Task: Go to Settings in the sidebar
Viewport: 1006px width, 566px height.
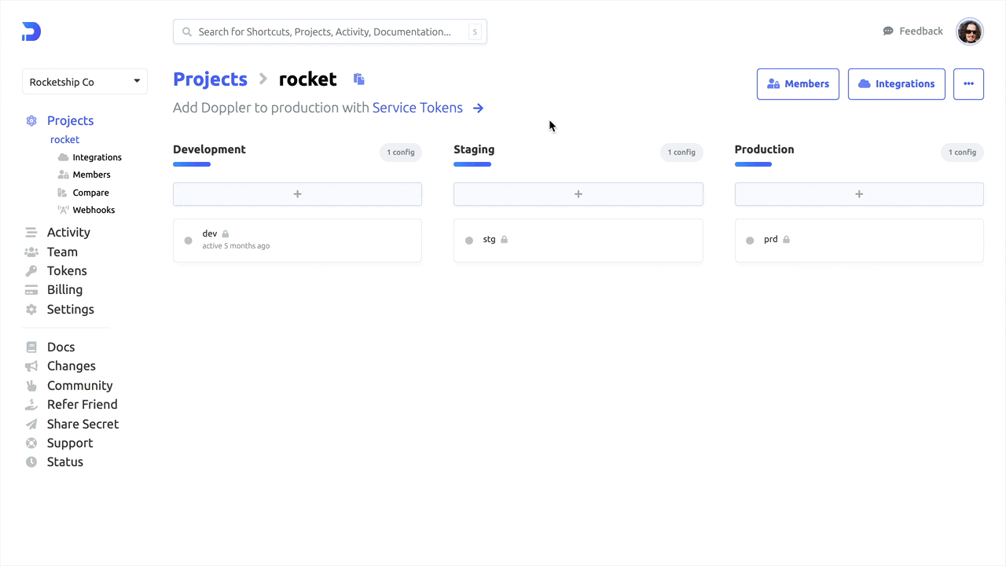Action: coord(70,309)
